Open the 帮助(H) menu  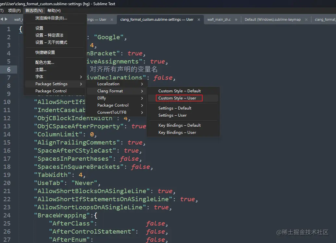pos(54,10)
